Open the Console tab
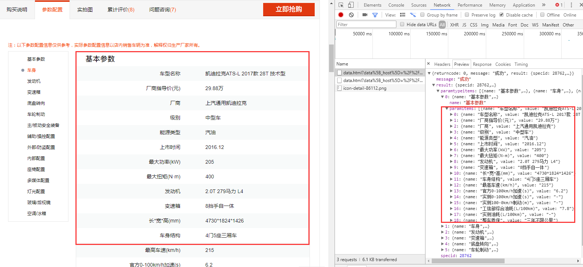Viewport: 583px width, 267px height. (396, 5)
